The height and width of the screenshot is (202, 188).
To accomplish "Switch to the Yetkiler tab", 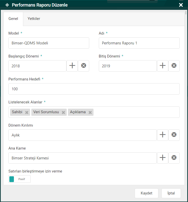I will click(34, 19).
